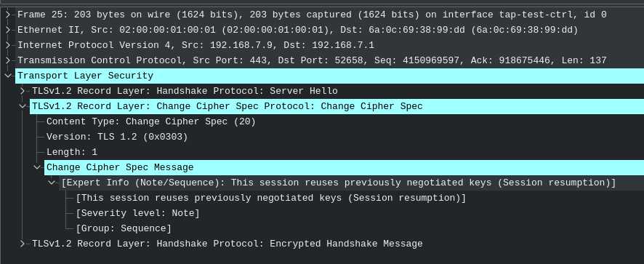Expand Encrypted Handshake Message record arrow
The height and width of the screenshot is (264, 644).
(x=23, y=244)
